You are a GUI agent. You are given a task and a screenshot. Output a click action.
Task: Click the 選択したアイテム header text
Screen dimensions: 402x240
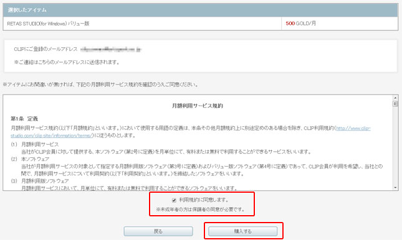click(27, 10)
